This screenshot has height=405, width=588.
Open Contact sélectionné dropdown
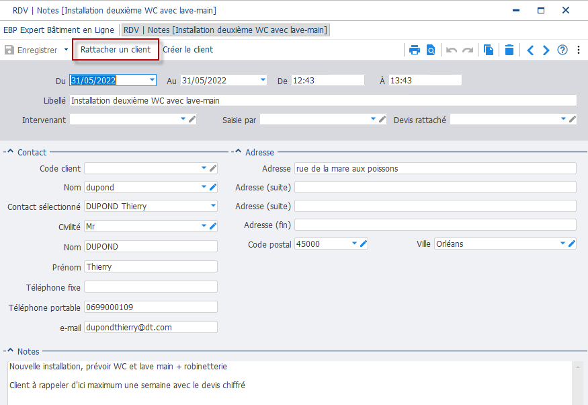coord(213,206)
